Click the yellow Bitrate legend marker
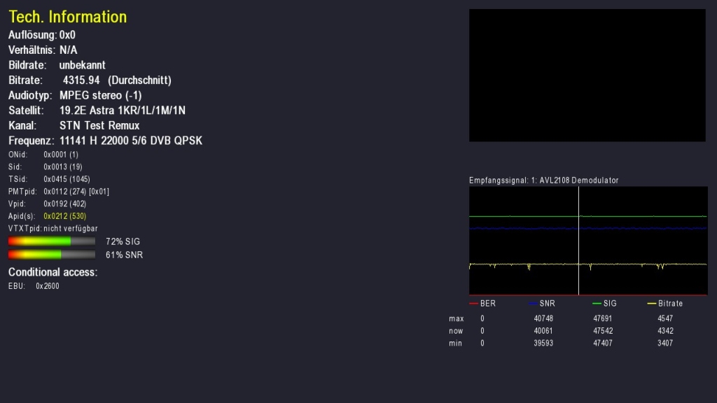This screenshot has height=403, width=717. 652,304
